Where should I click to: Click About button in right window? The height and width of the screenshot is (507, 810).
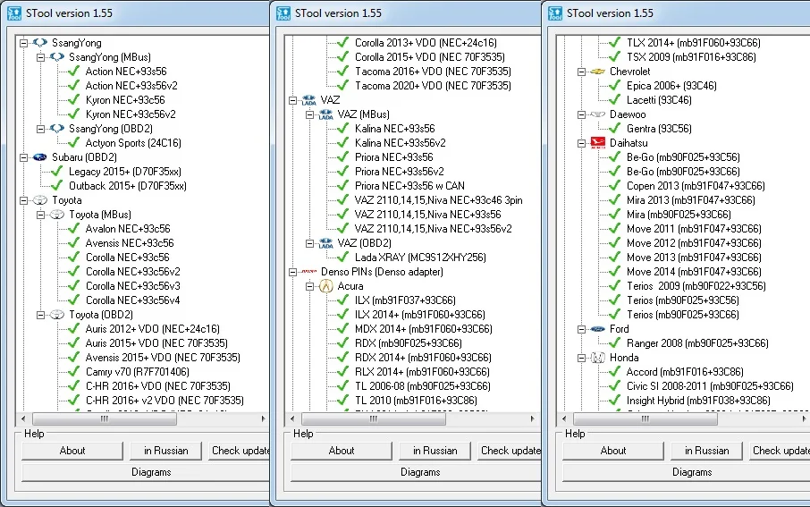click(x=613, y=451)
